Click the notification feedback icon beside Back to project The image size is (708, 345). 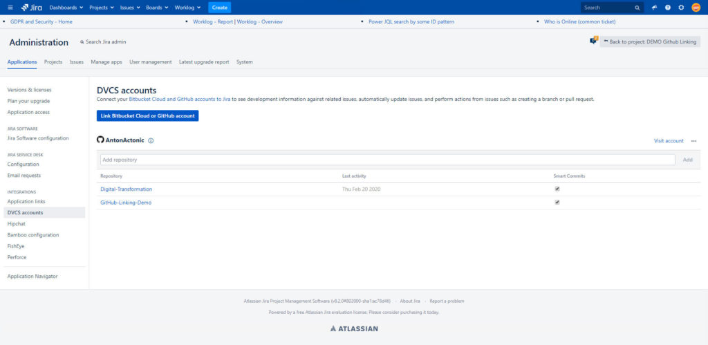point(593,41)
